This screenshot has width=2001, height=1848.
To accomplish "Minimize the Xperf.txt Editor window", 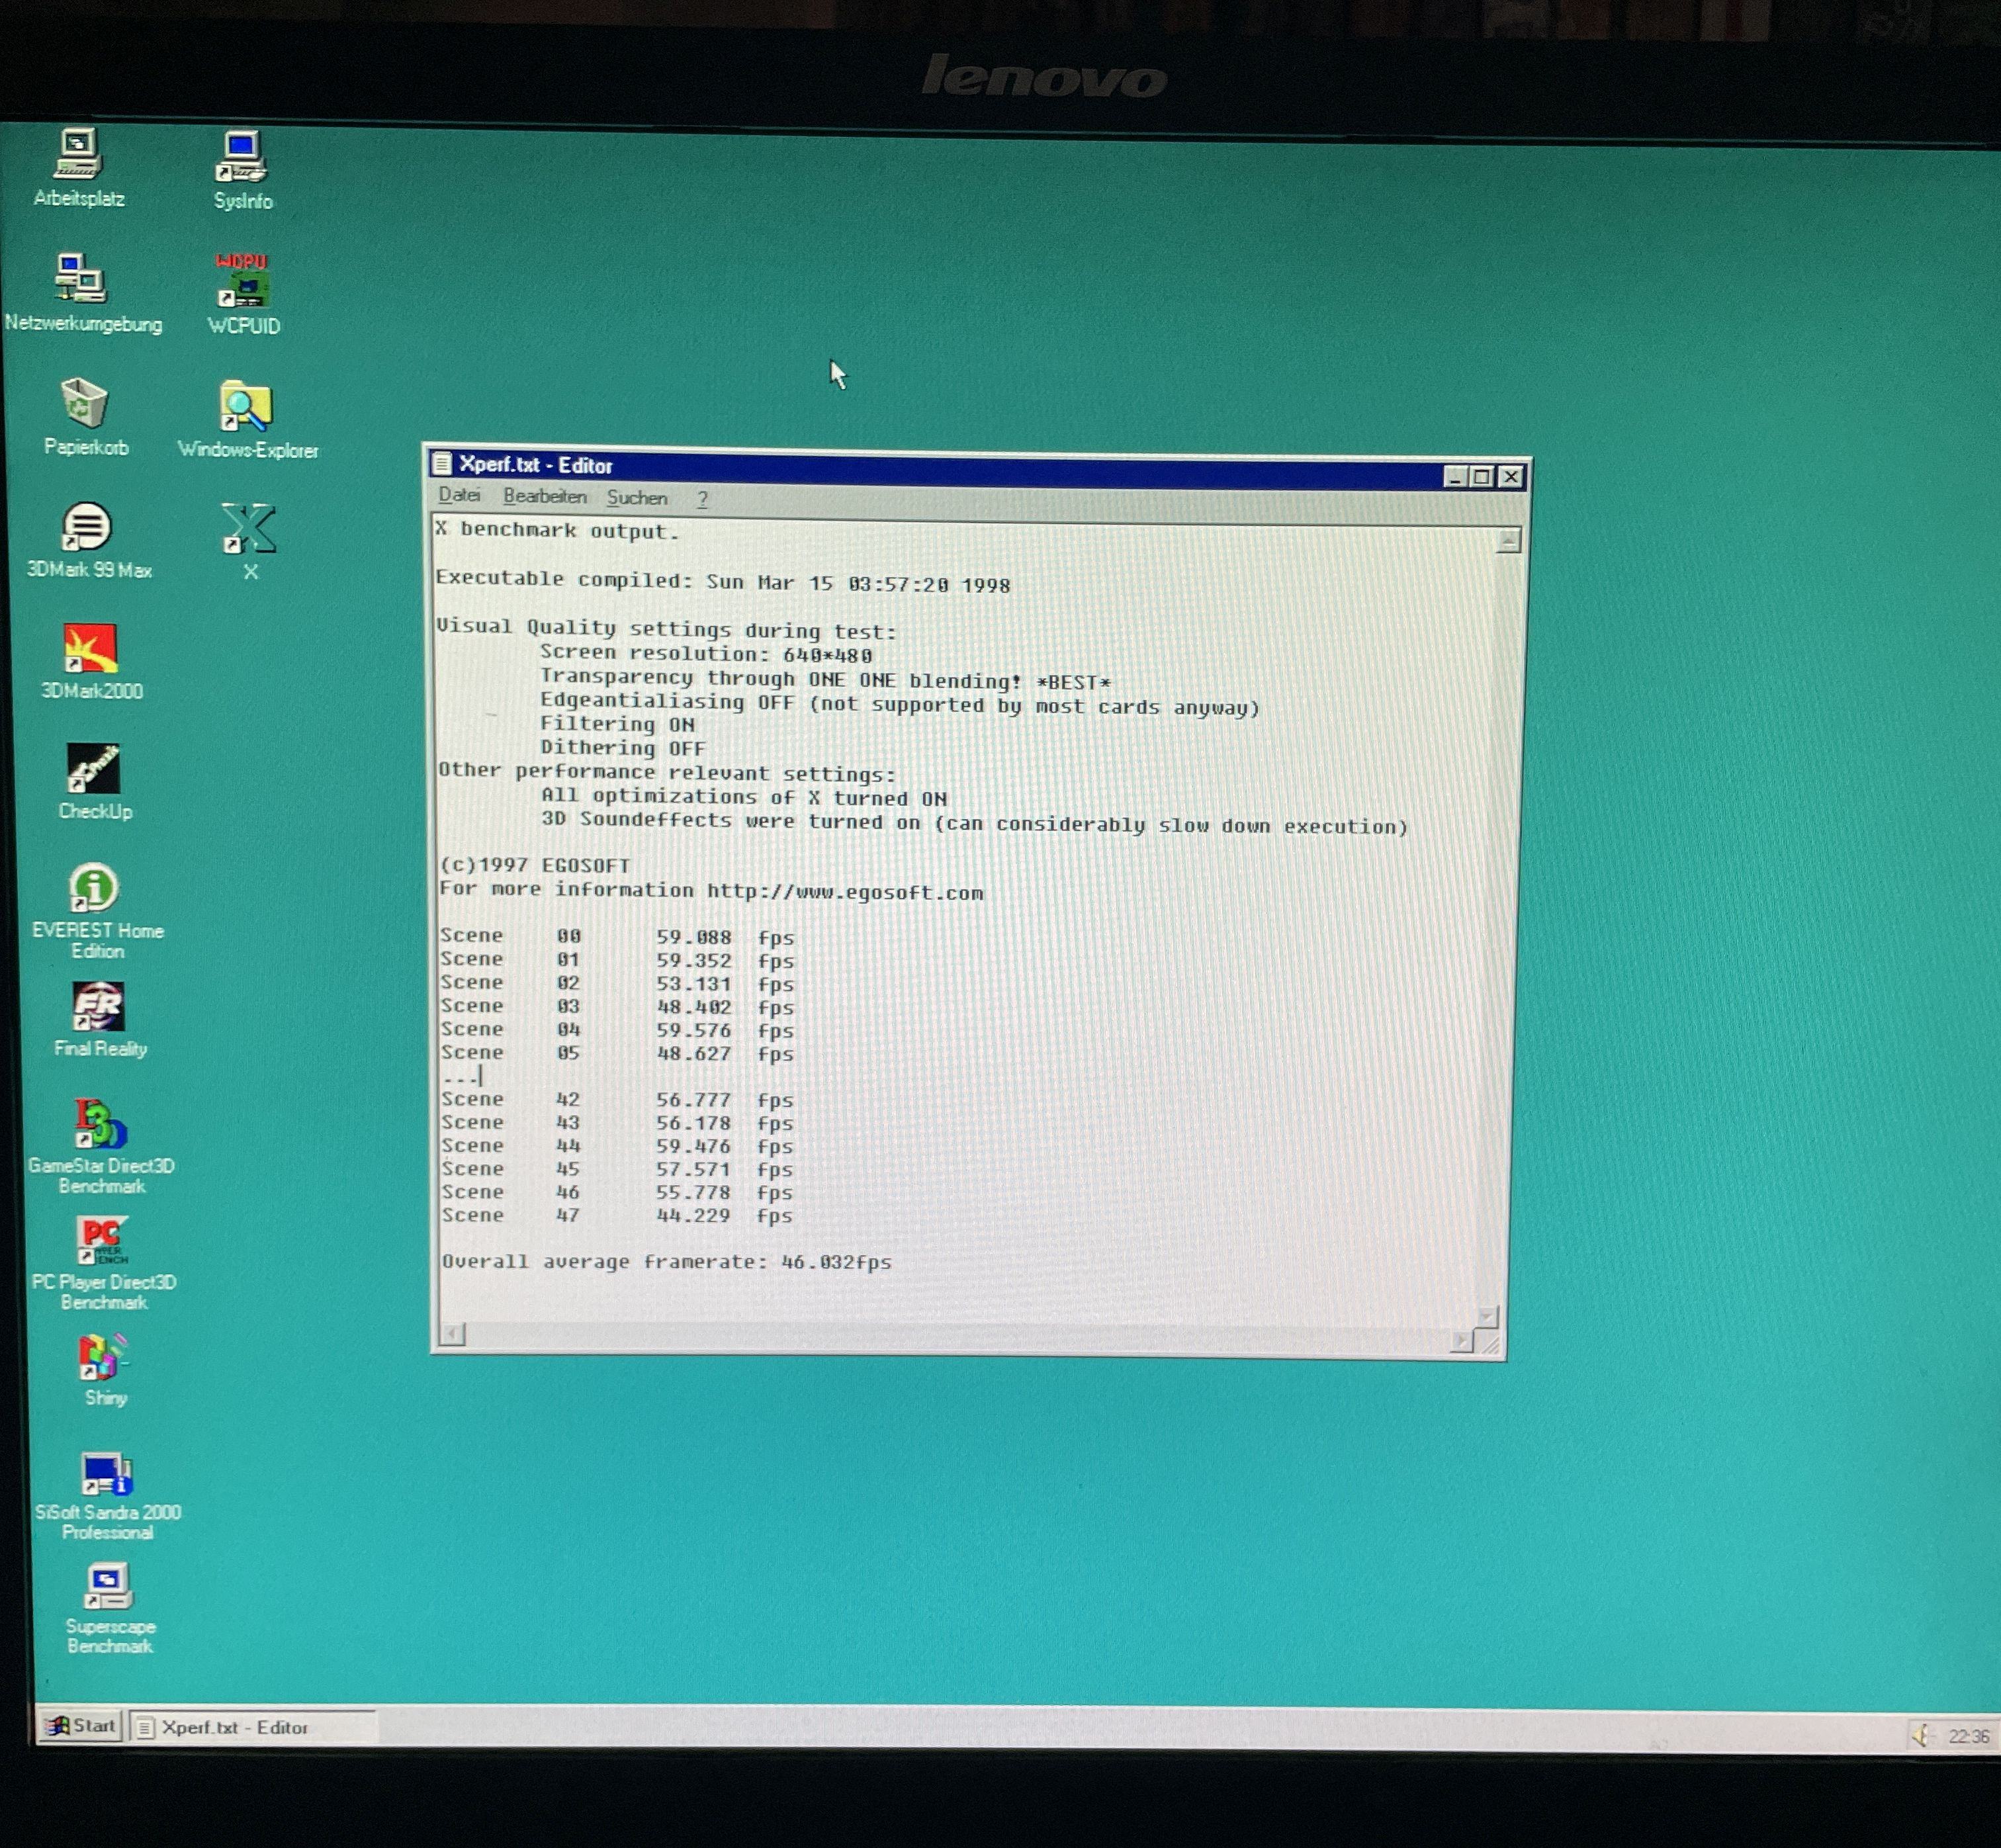I will pyautogui.click(x=1455, y=477).
